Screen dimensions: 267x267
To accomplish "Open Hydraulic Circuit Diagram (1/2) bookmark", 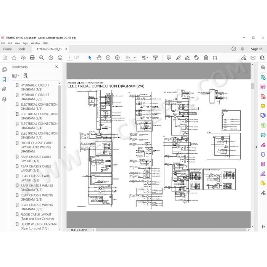I will tap(35, 87).
